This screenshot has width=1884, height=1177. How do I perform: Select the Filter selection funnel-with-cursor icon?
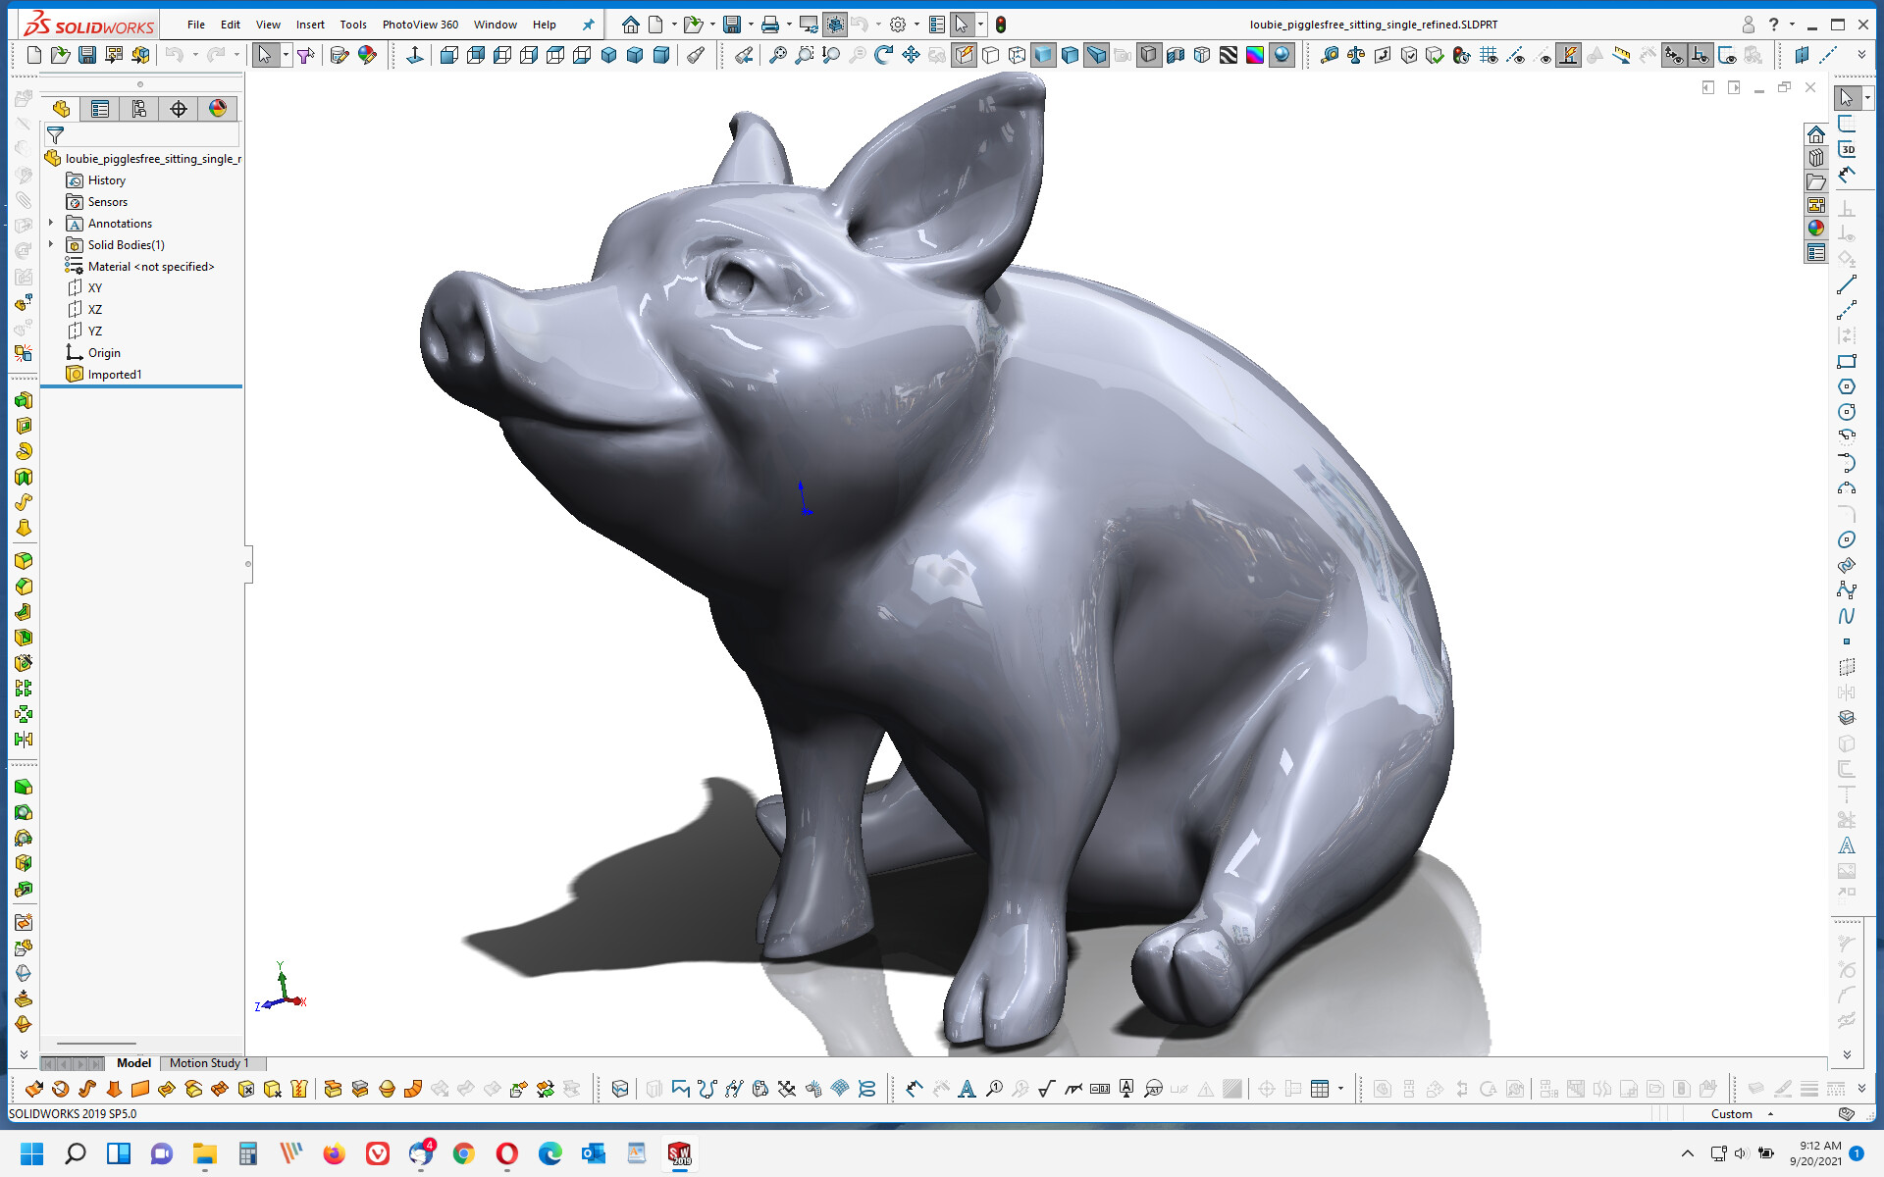click(305, 55)
